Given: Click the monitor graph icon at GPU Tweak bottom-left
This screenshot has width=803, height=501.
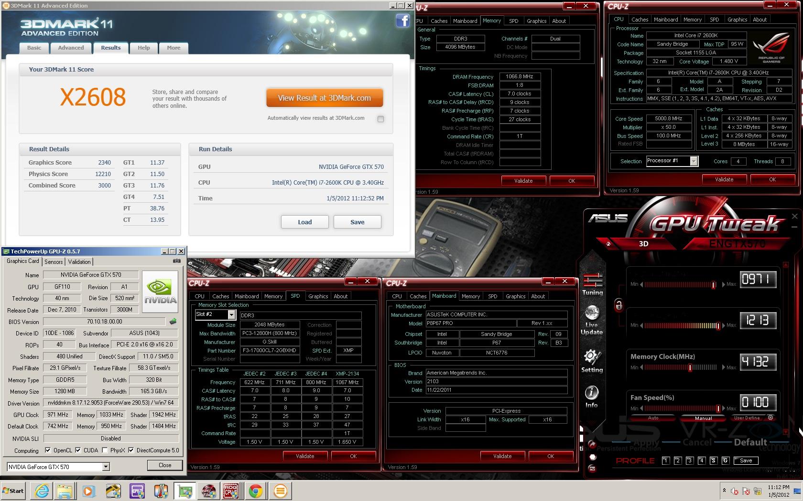Looking at the screenshot, I should click(x=592, y=469).
